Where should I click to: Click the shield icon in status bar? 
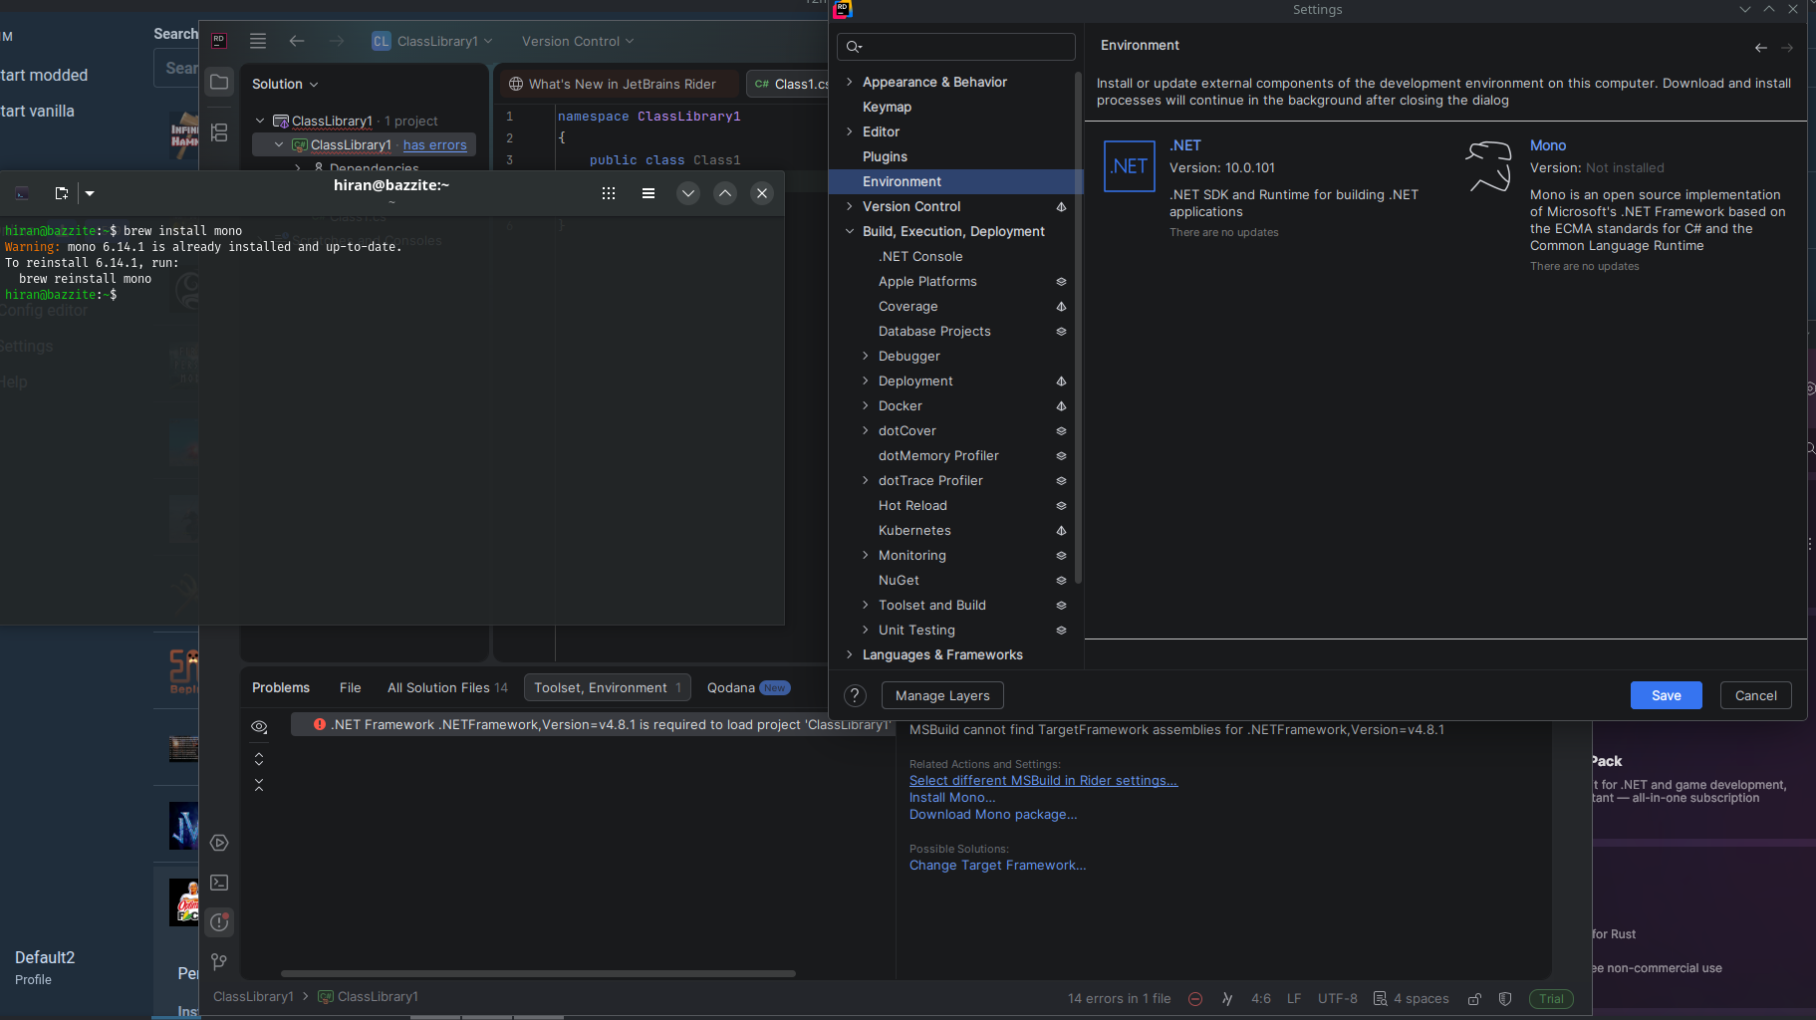(1505, 999)
